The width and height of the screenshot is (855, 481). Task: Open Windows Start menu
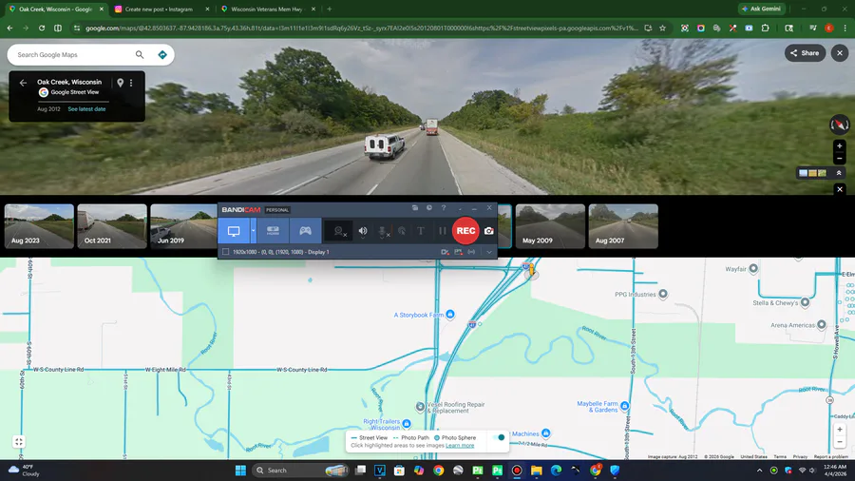tap(240, 471)
